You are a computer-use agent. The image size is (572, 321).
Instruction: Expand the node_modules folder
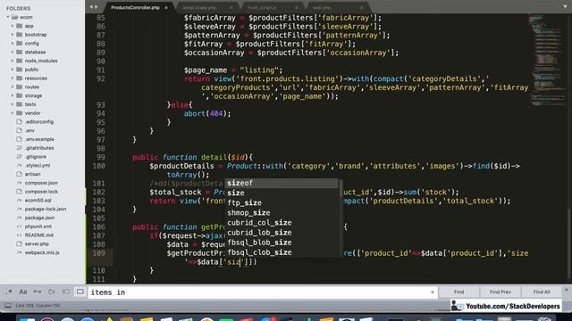13,61
